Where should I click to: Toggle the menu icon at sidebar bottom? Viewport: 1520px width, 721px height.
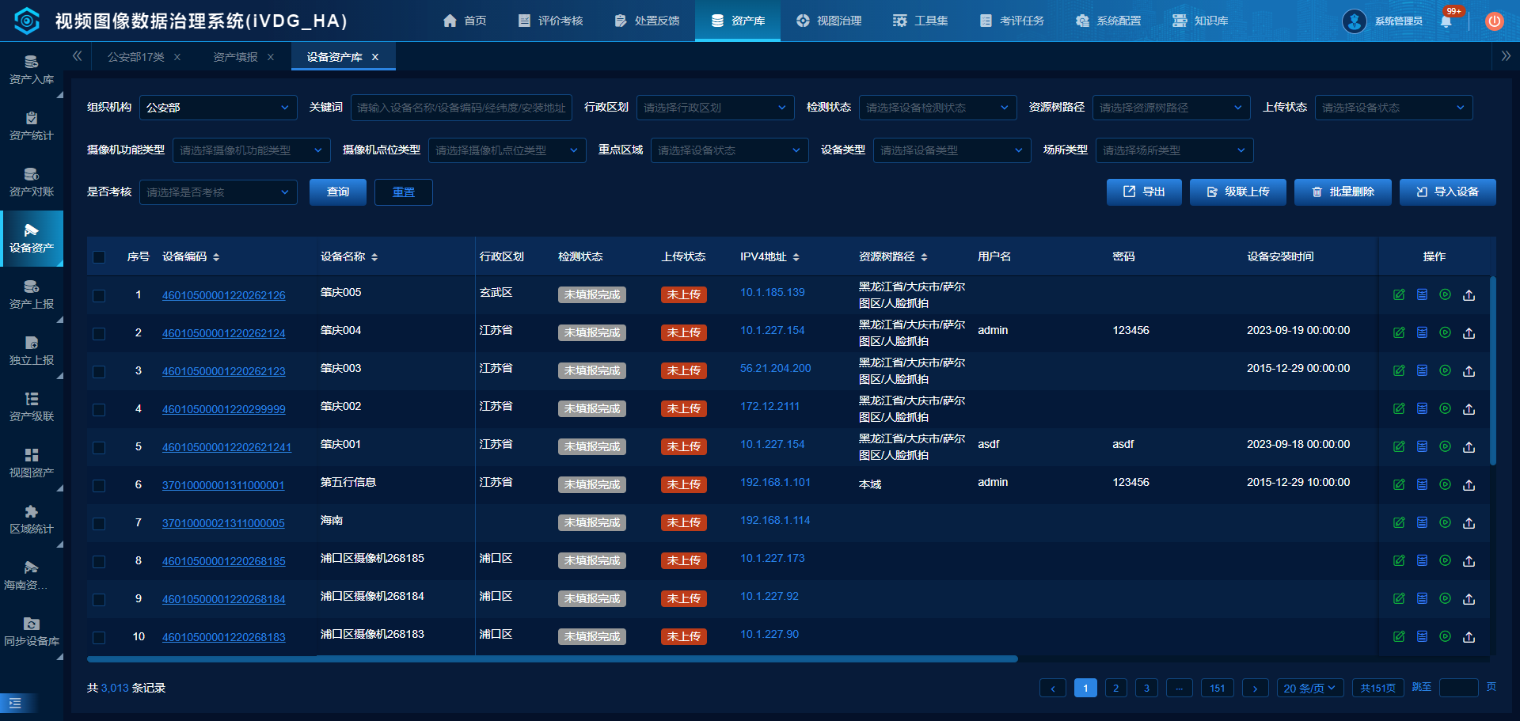[15, 703]
